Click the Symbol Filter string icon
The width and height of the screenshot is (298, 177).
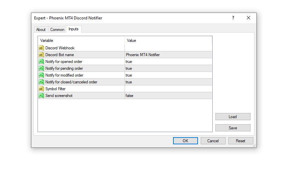(41, 89)
